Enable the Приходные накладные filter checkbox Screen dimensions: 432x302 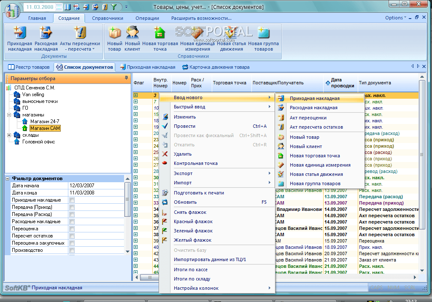[x=72, y=200]
